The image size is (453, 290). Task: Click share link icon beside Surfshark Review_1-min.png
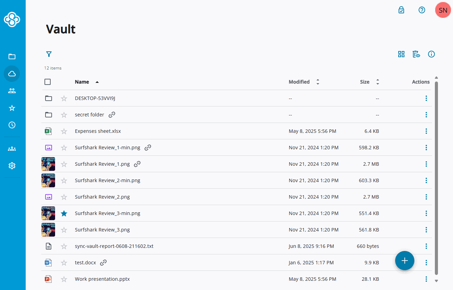[148, 148]
